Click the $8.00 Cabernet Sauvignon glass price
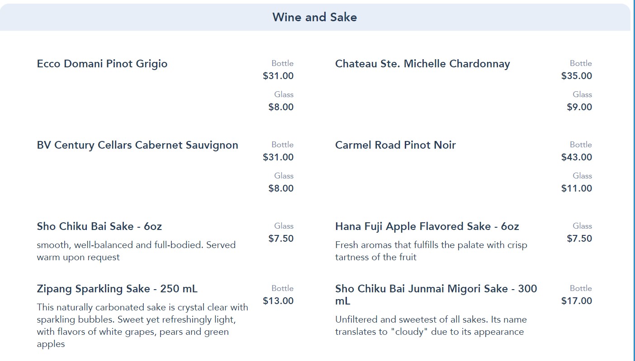The image size is (635, 361). pos(281,188)
